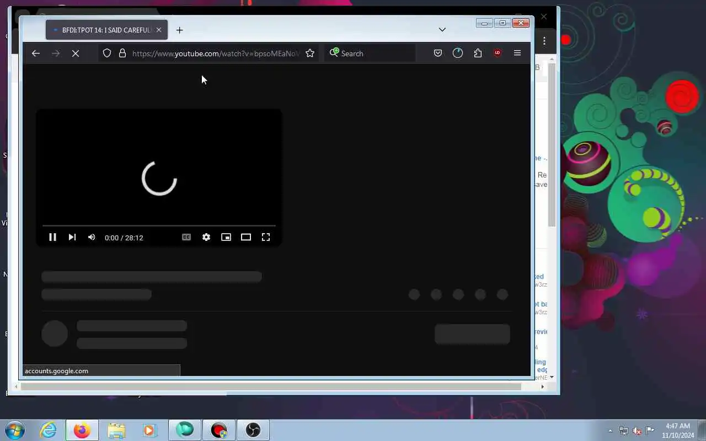Click the background window's horizontal scrollbar
The image size is (706, 441).
(x=271, y=386)
